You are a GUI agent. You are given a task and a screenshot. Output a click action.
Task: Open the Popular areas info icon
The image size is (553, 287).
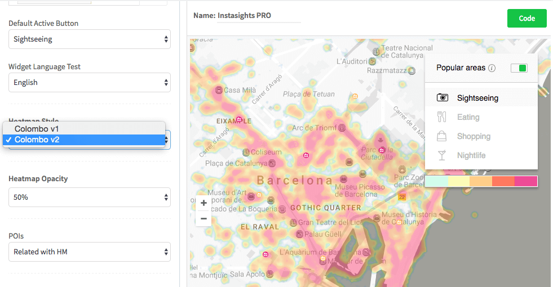tap(492, 68)
